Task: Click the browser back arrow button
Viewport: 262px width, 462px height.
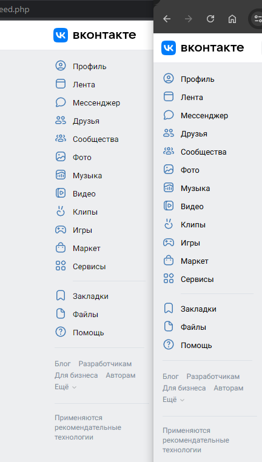Action: (167, 19)
